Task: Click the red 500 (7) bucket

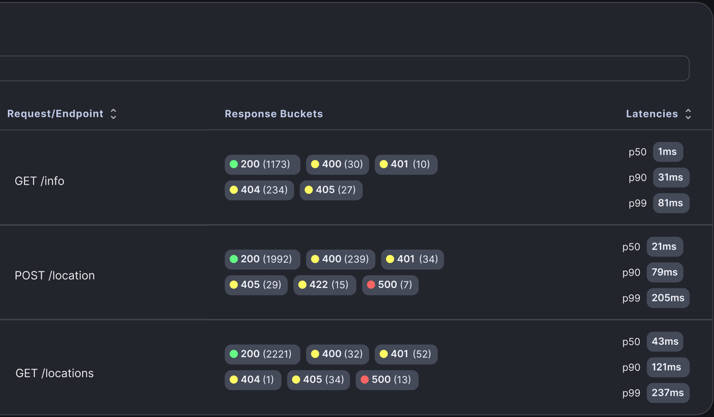Action: [x=390, y=285]
